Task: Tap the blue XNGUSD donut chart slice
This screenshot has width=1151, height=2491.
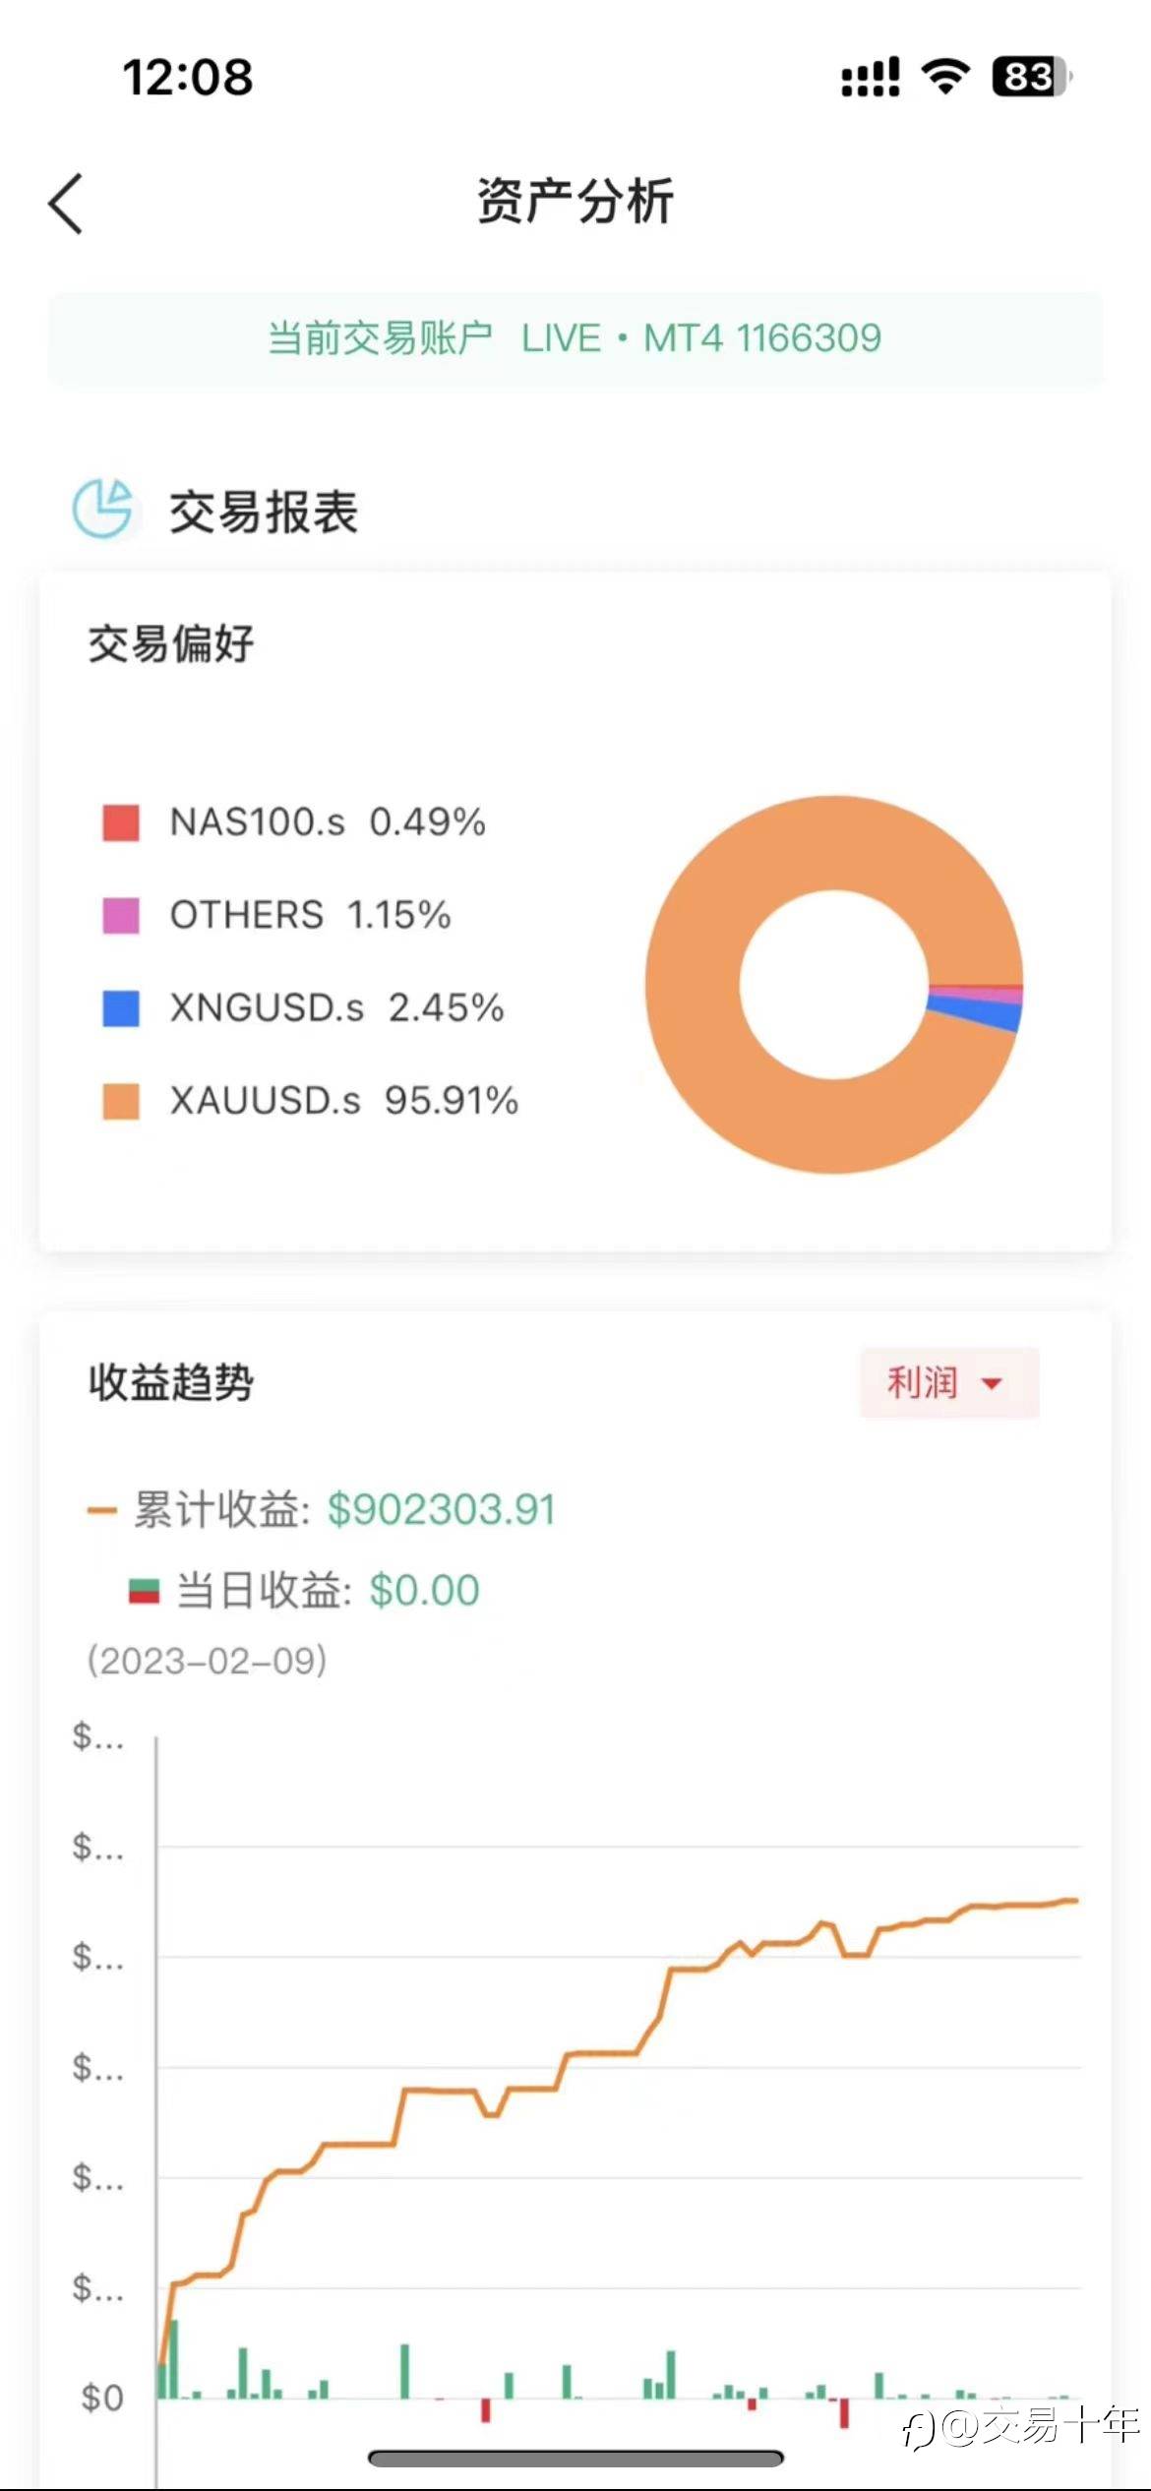Action: (974, 1011)
